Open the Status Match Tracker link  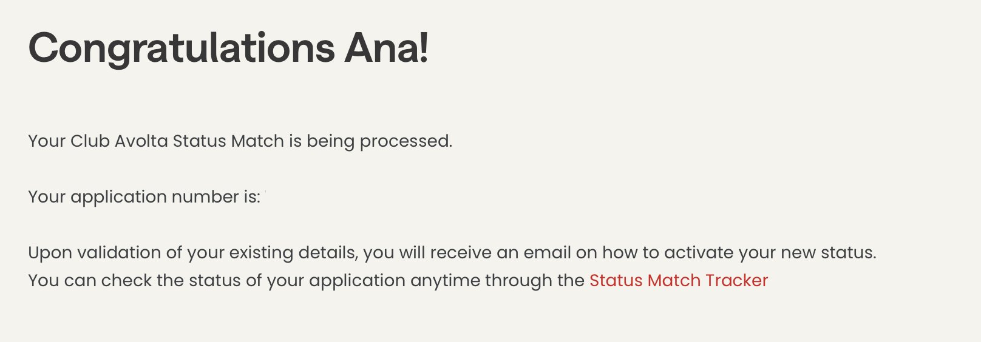(678, 281)
